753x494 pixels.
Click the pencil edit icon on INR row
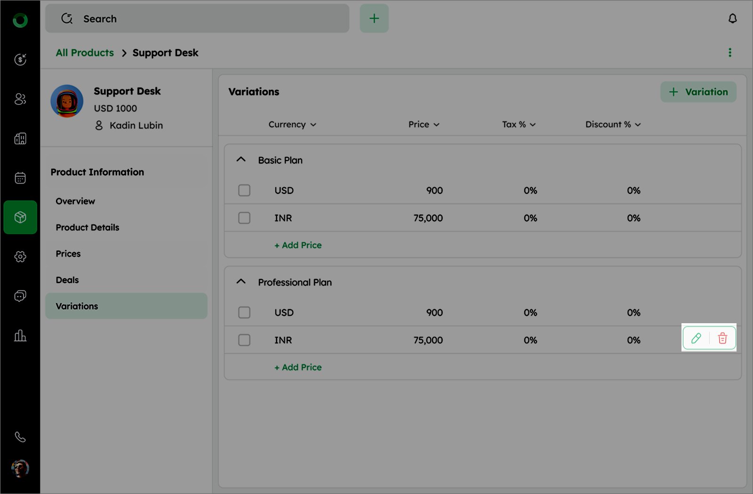(x=696, y=338)
